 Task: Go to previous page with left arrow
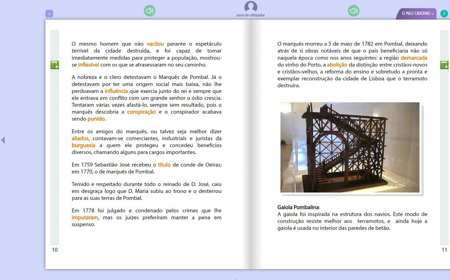coord(3,140)
